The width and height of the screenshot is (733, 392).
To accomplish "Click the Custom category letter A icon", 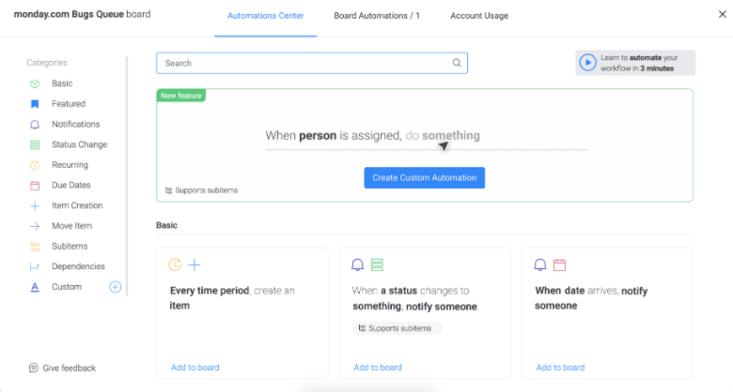I will [x=35, y=287].
